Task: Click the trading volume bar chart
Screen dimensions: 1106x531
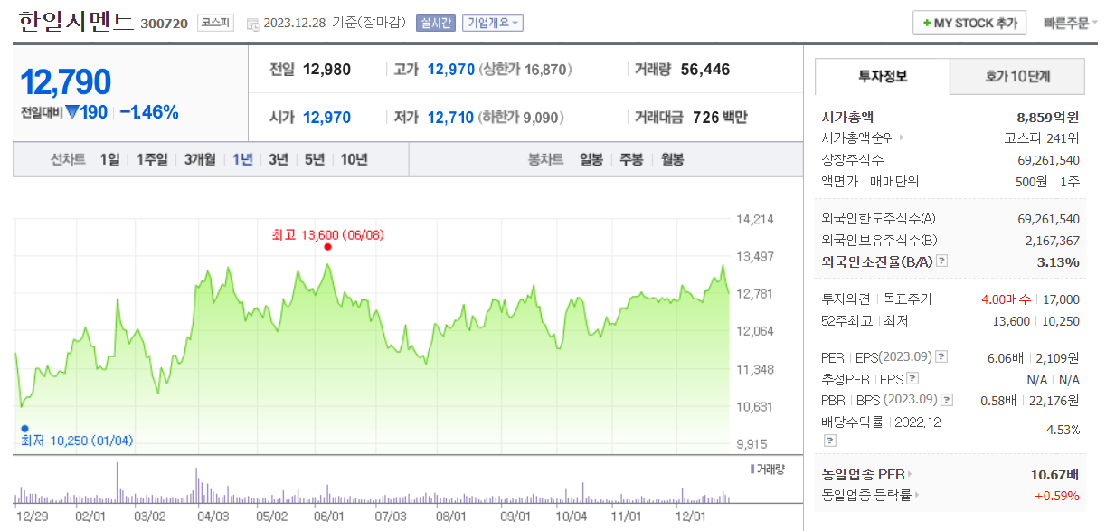Action: (372, 483)
